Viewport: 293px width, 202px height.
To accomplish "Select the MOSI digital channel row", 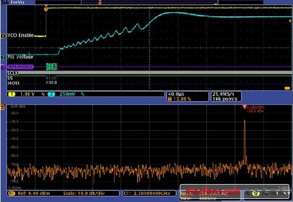I will 150,83.
